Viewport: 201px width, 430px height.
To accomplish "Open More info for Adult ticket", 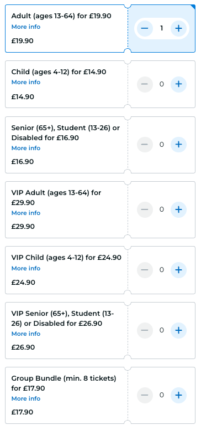I will coord(26,27).
